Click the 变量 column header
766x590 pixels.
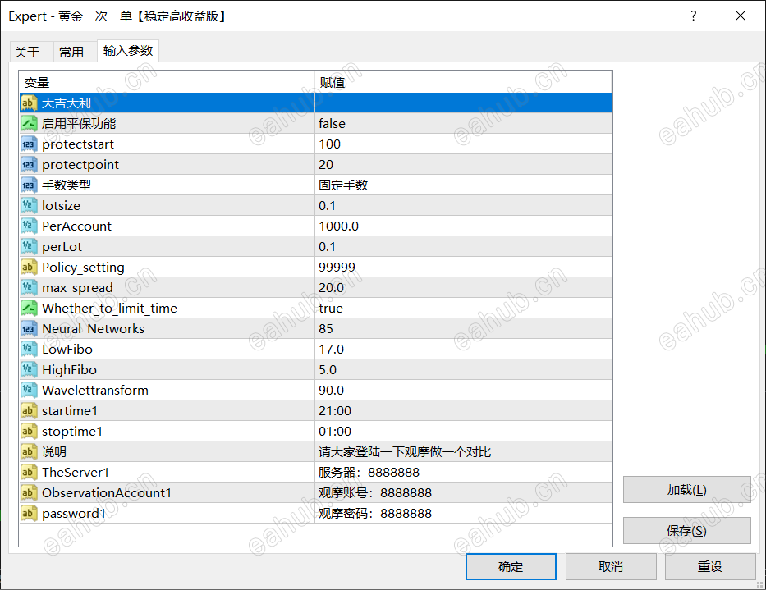click(x=167, y=82)
